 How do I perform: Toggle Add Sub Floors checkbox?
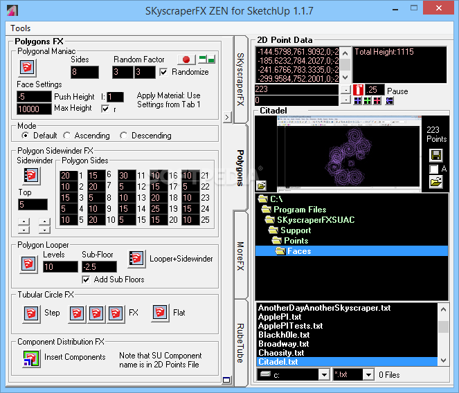click(86, 280)
